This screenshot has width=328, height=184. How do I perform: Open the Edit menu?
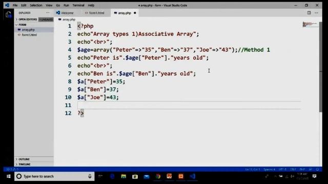click(24, 5)
